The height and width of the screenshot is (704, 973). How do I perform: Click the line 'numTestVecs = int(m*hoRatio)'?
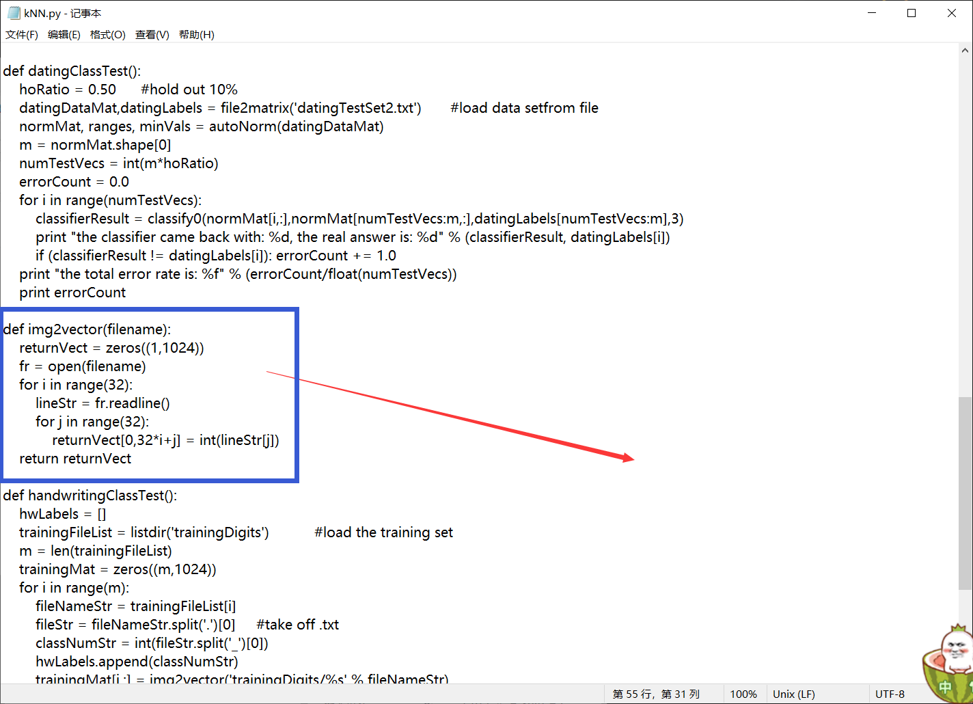tap(119, 163)
